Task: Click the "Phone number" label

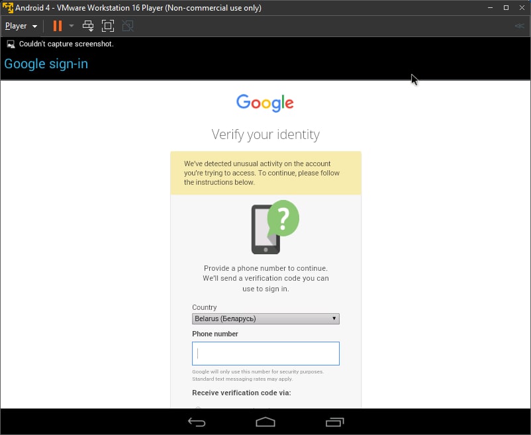Action: tap(215, 334)
